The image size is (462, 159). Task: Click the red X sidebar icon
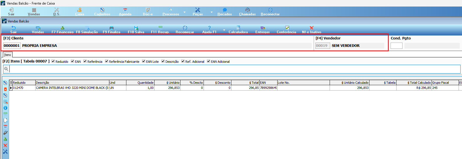(5, 145)
